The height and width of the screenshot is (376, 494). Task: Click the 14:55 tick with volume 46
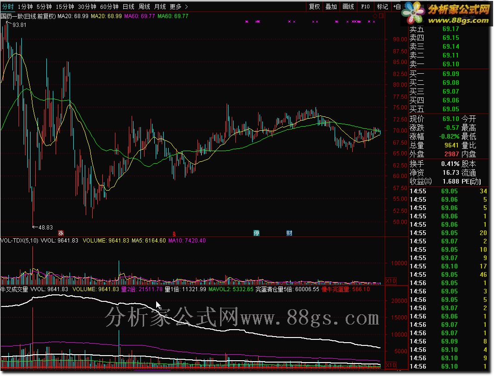[448, 275]
